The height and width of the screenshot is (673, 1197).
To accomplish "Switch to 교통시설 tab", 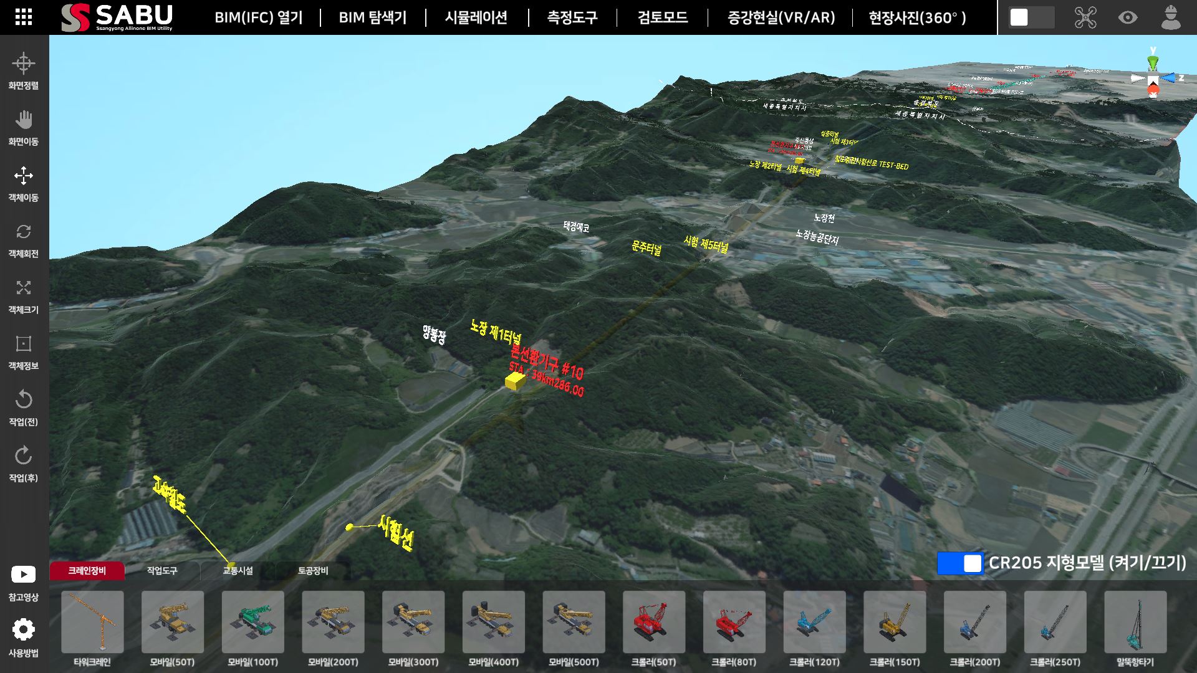I will coord(238,571).
